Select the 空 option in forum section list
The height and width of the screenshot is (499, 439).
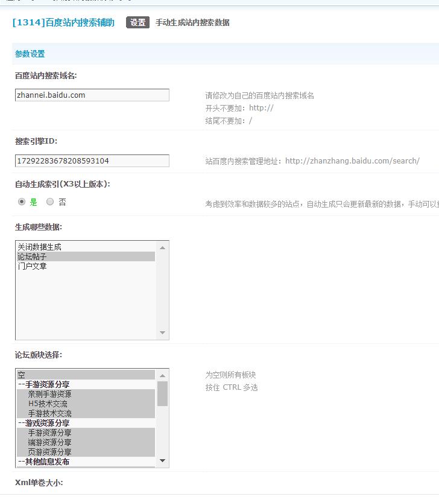22,375
